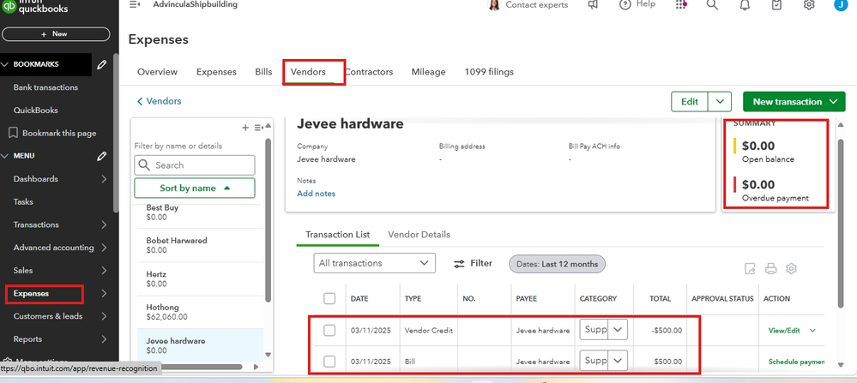857x383 pixels.
Task: Switch to the 1099 filings tab
Action: tap(489, 72)
